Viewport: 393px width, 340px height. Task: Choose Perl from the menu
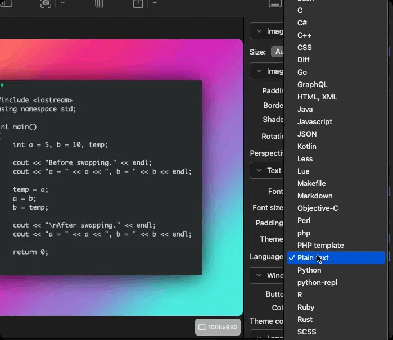click(336, 220)
